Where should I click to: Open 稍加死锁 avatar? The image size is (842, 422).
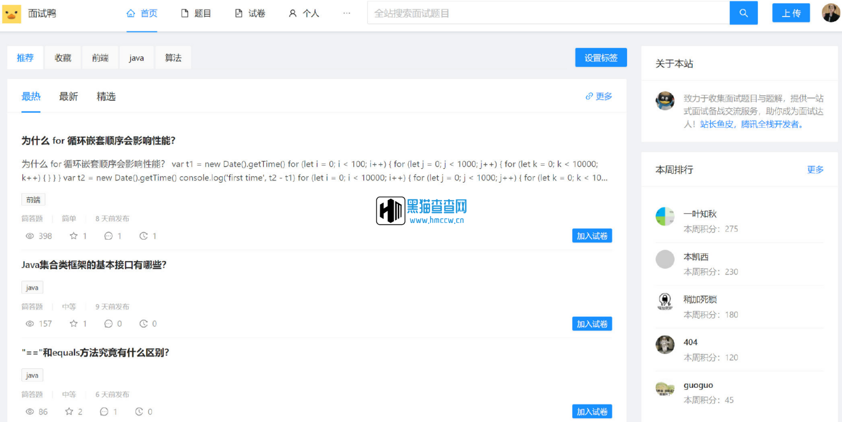(x=665, y=302)
